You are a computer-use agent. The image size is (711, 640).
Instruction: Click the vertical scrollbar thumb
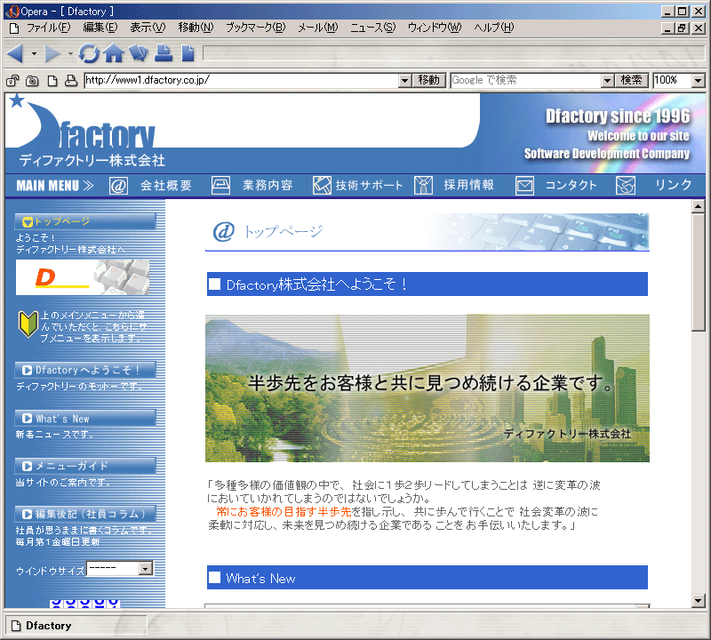pyautogui.click(x=699, y=272)
